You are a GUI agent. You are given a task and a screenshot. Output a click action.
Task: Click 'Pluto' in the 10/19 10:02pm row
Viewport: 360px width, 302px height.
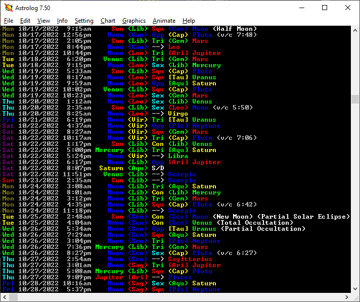[x=202, y=89]
